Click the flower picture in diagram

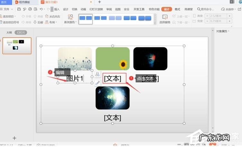(x=75, y=59)
